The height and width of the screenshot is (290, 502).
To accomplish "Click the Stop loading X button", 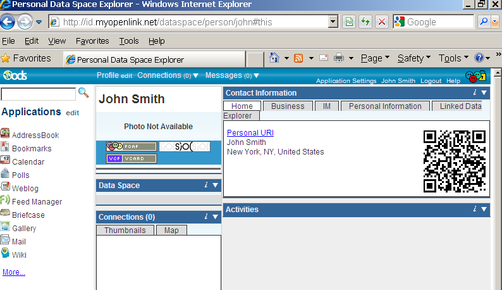I will 382,22.
